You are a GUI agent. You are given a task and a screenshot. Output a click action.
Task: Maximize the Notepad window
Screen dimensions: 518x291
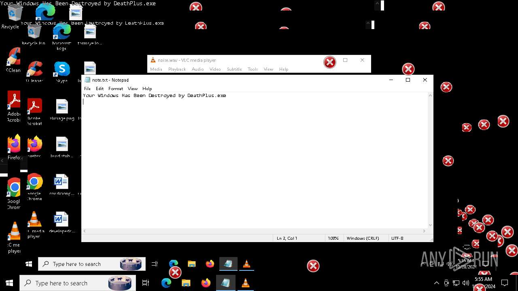pos(408,80)
